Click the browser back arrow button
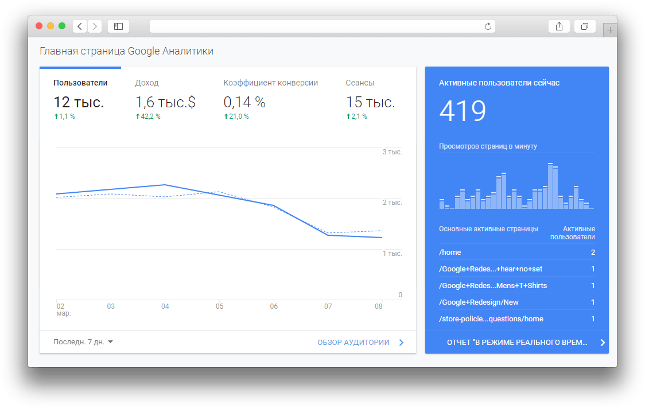Image resolution: width=645 pixels, height=408 pixels. pos(80,26)
